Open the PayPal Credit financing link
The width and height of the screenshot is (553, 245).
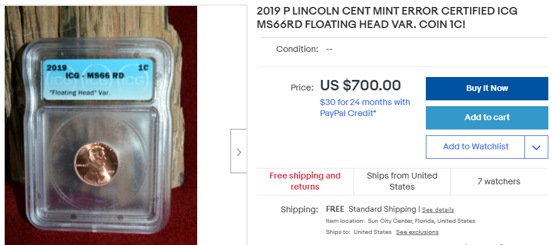pos(365,108)
